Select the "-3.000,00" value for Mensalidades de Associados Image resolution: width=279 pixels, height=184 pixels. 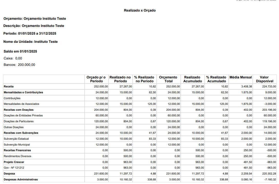click(270, 104)
